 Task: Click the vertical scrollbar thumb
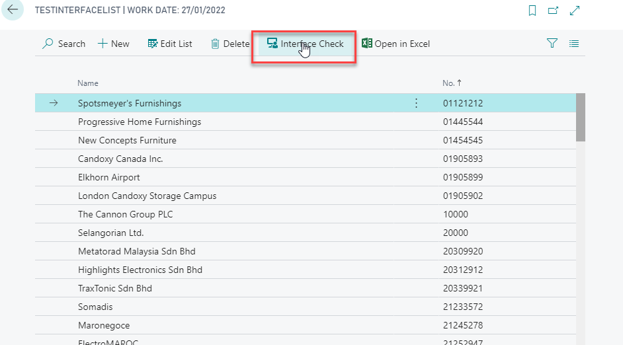point(580,117)
